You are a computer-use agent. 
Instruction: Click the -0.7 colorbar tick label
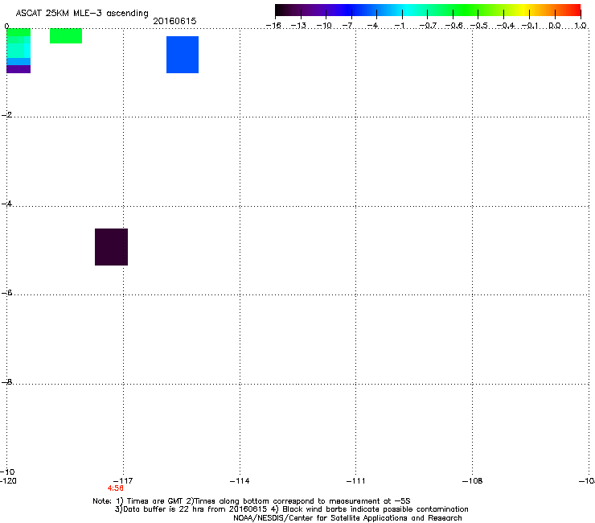428,26
